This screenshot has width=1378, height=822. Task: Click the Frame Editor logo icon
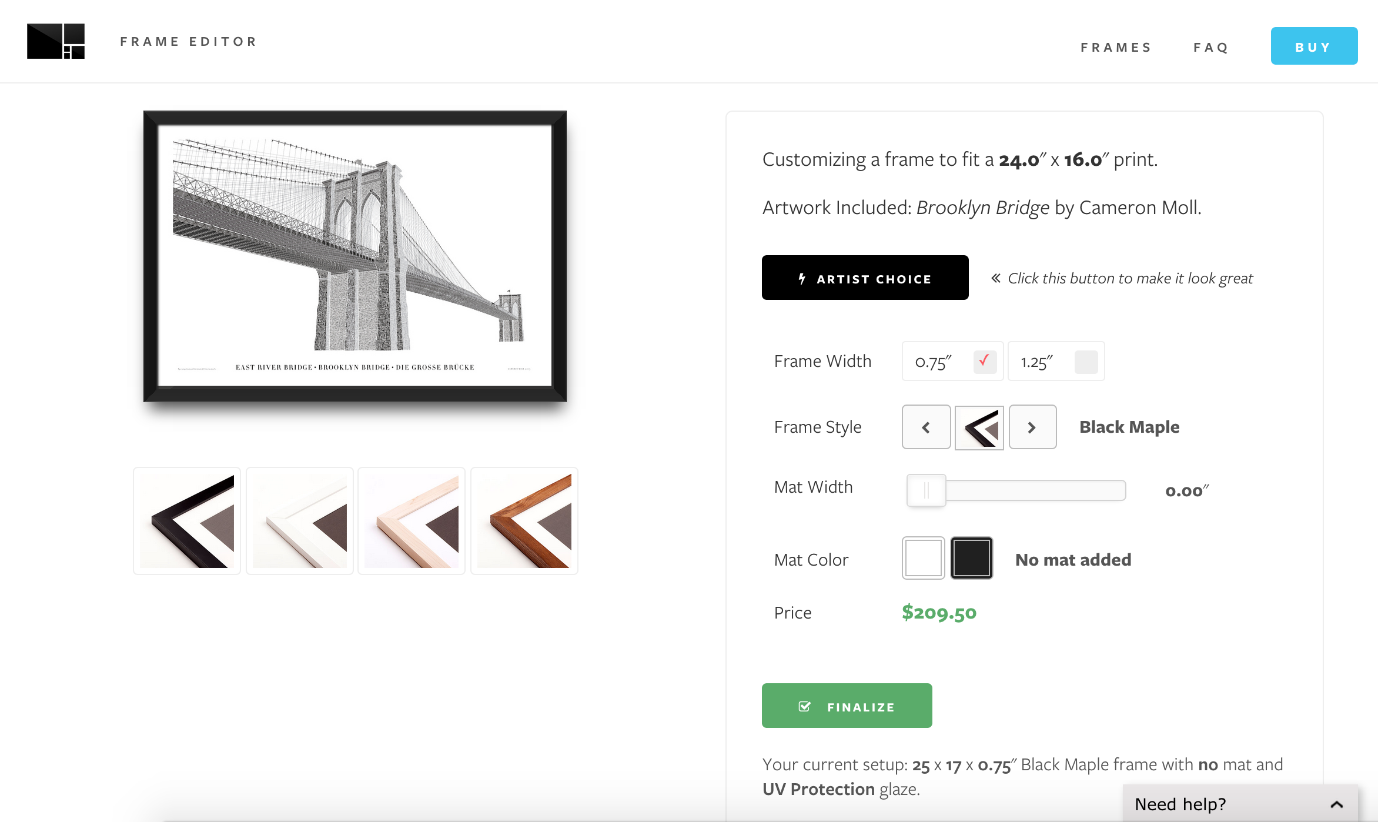coord(56,41)
